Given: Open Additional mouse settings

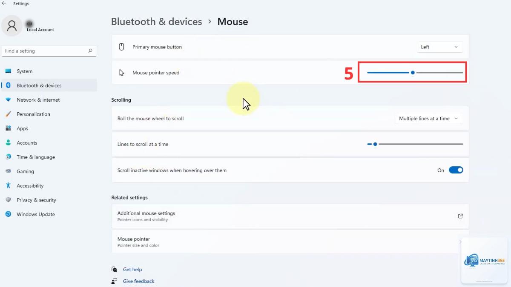Looking at the screenshot, I should [x=290, y=216].
